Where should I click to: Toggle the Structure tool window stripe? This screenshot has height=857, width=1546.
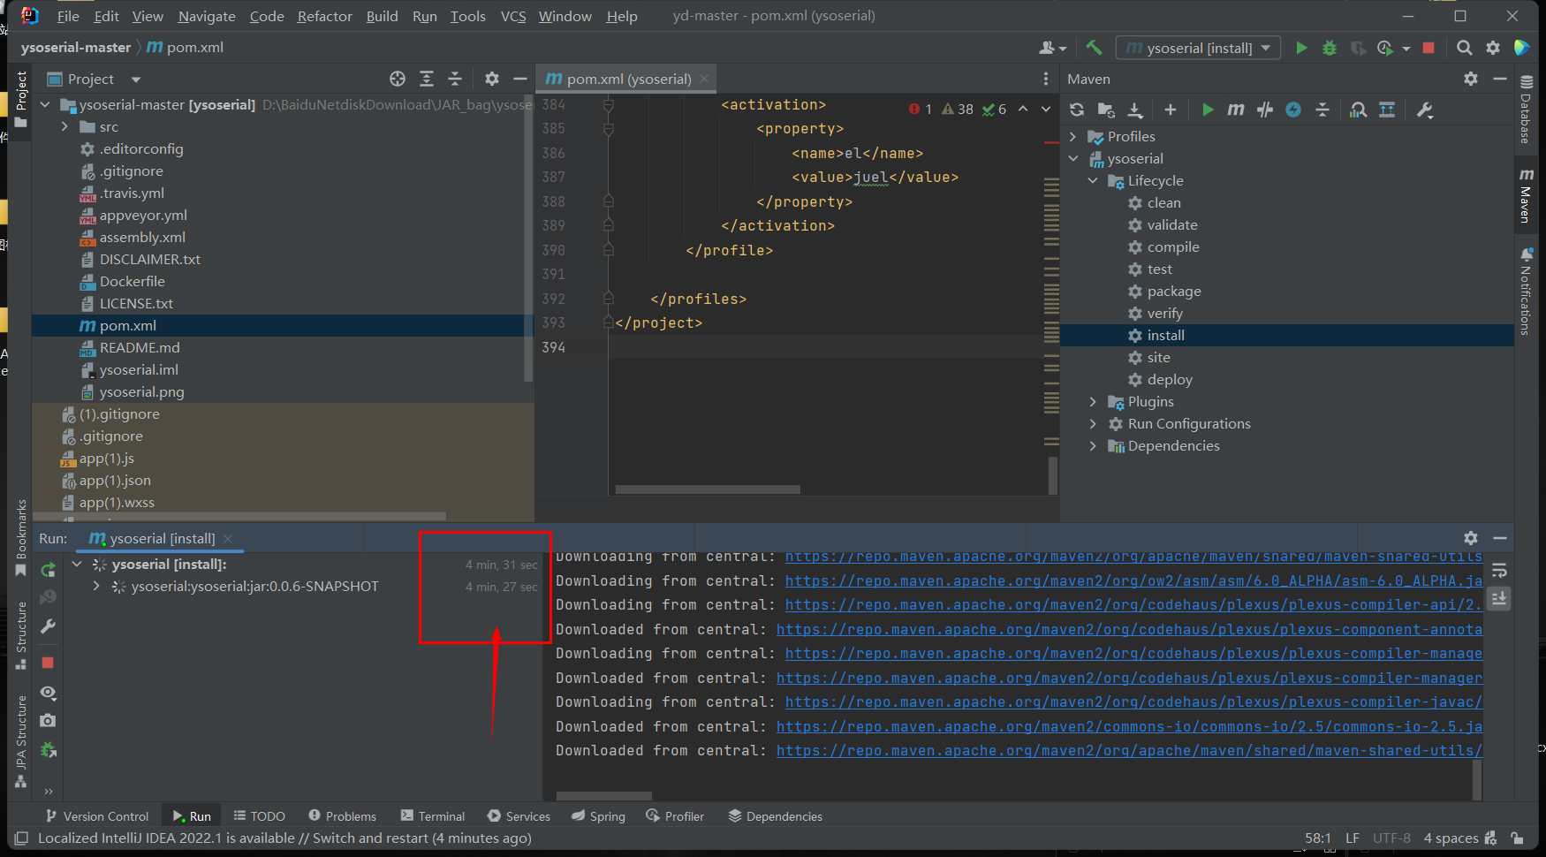[x=21, y=636]
